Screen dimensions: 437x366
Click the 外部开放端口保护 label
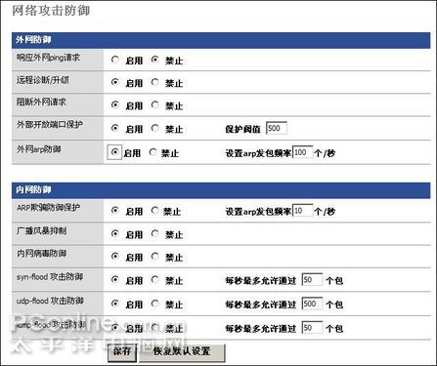[x=50, y=125]
